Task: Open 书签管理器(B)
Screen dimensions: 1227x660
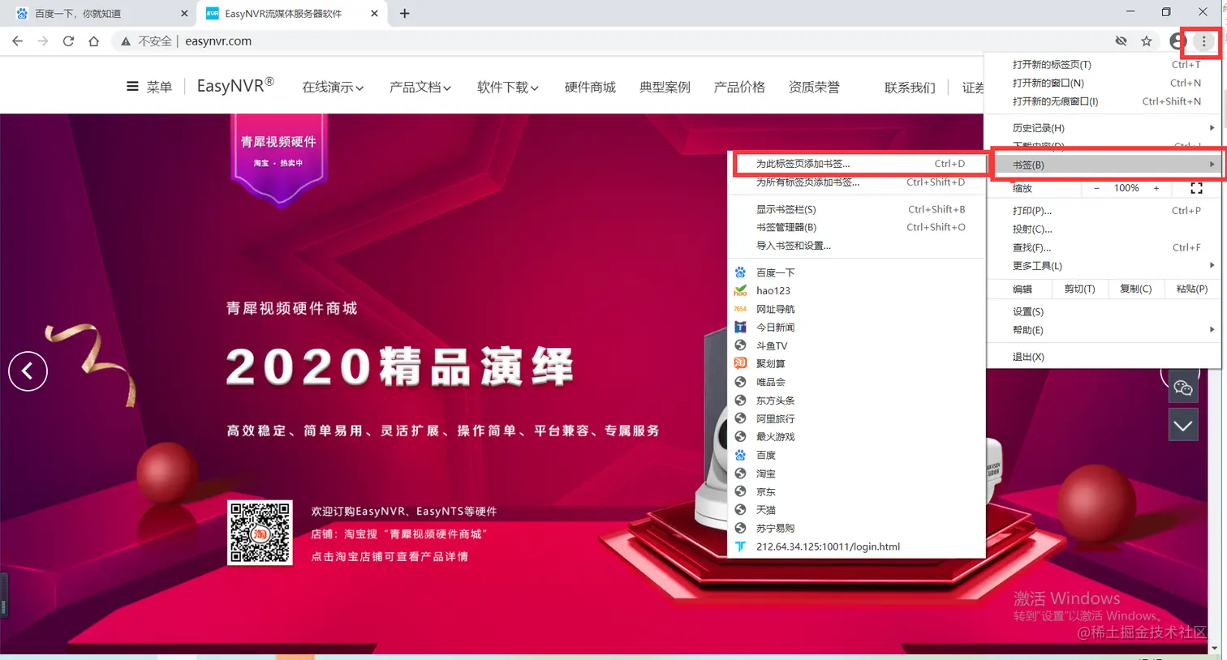Action: coord(856,227)
